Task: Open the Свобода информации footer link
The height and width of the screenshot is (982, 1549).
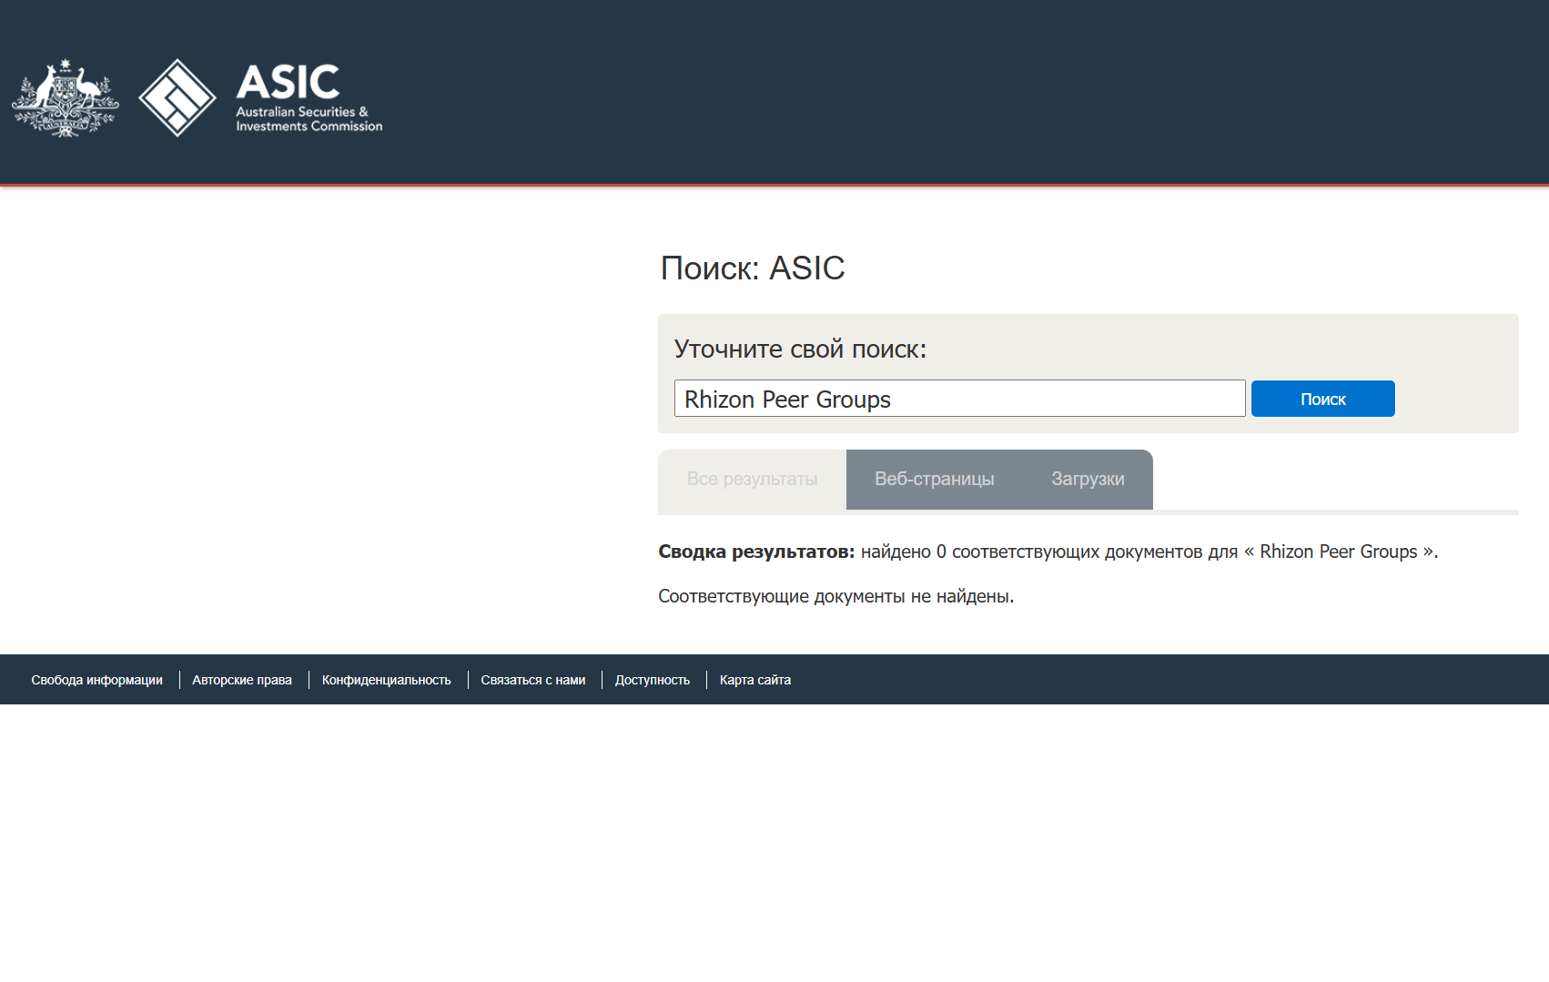Action: [96, 680]
